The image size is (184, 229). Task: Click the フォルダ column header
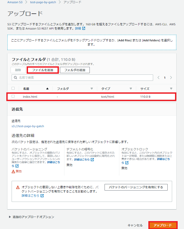(x=63, y=89)
